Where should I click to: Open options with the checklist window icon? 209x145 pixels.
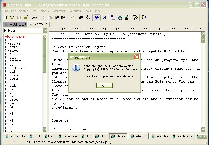(x=135, y=18)
